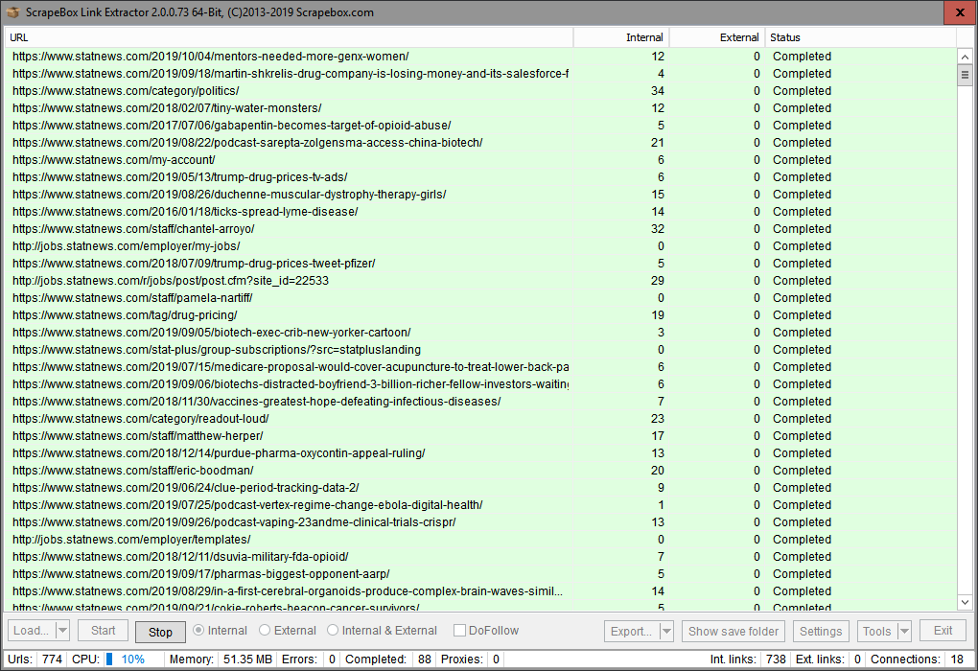Select the ticks-spread-lyme-disease URL row
Viewport: 978px width, 671px height.
click(x=480, y=212)
